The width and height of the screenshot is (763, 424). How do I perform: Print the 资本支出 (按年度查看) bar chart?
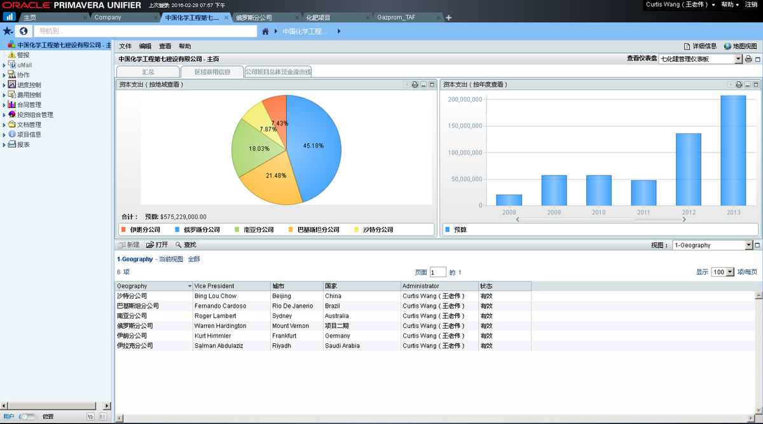(739, 85)
